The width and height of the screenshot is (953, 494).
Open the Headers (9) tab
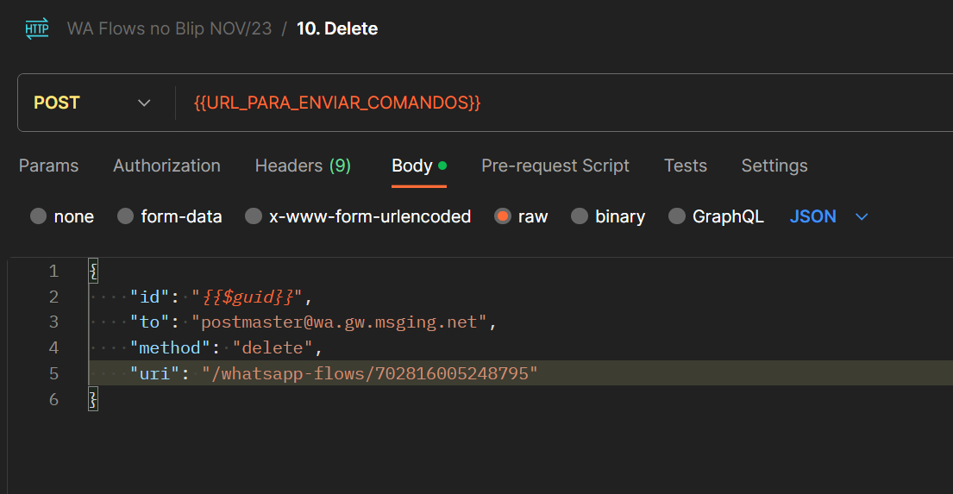[303, 166]
